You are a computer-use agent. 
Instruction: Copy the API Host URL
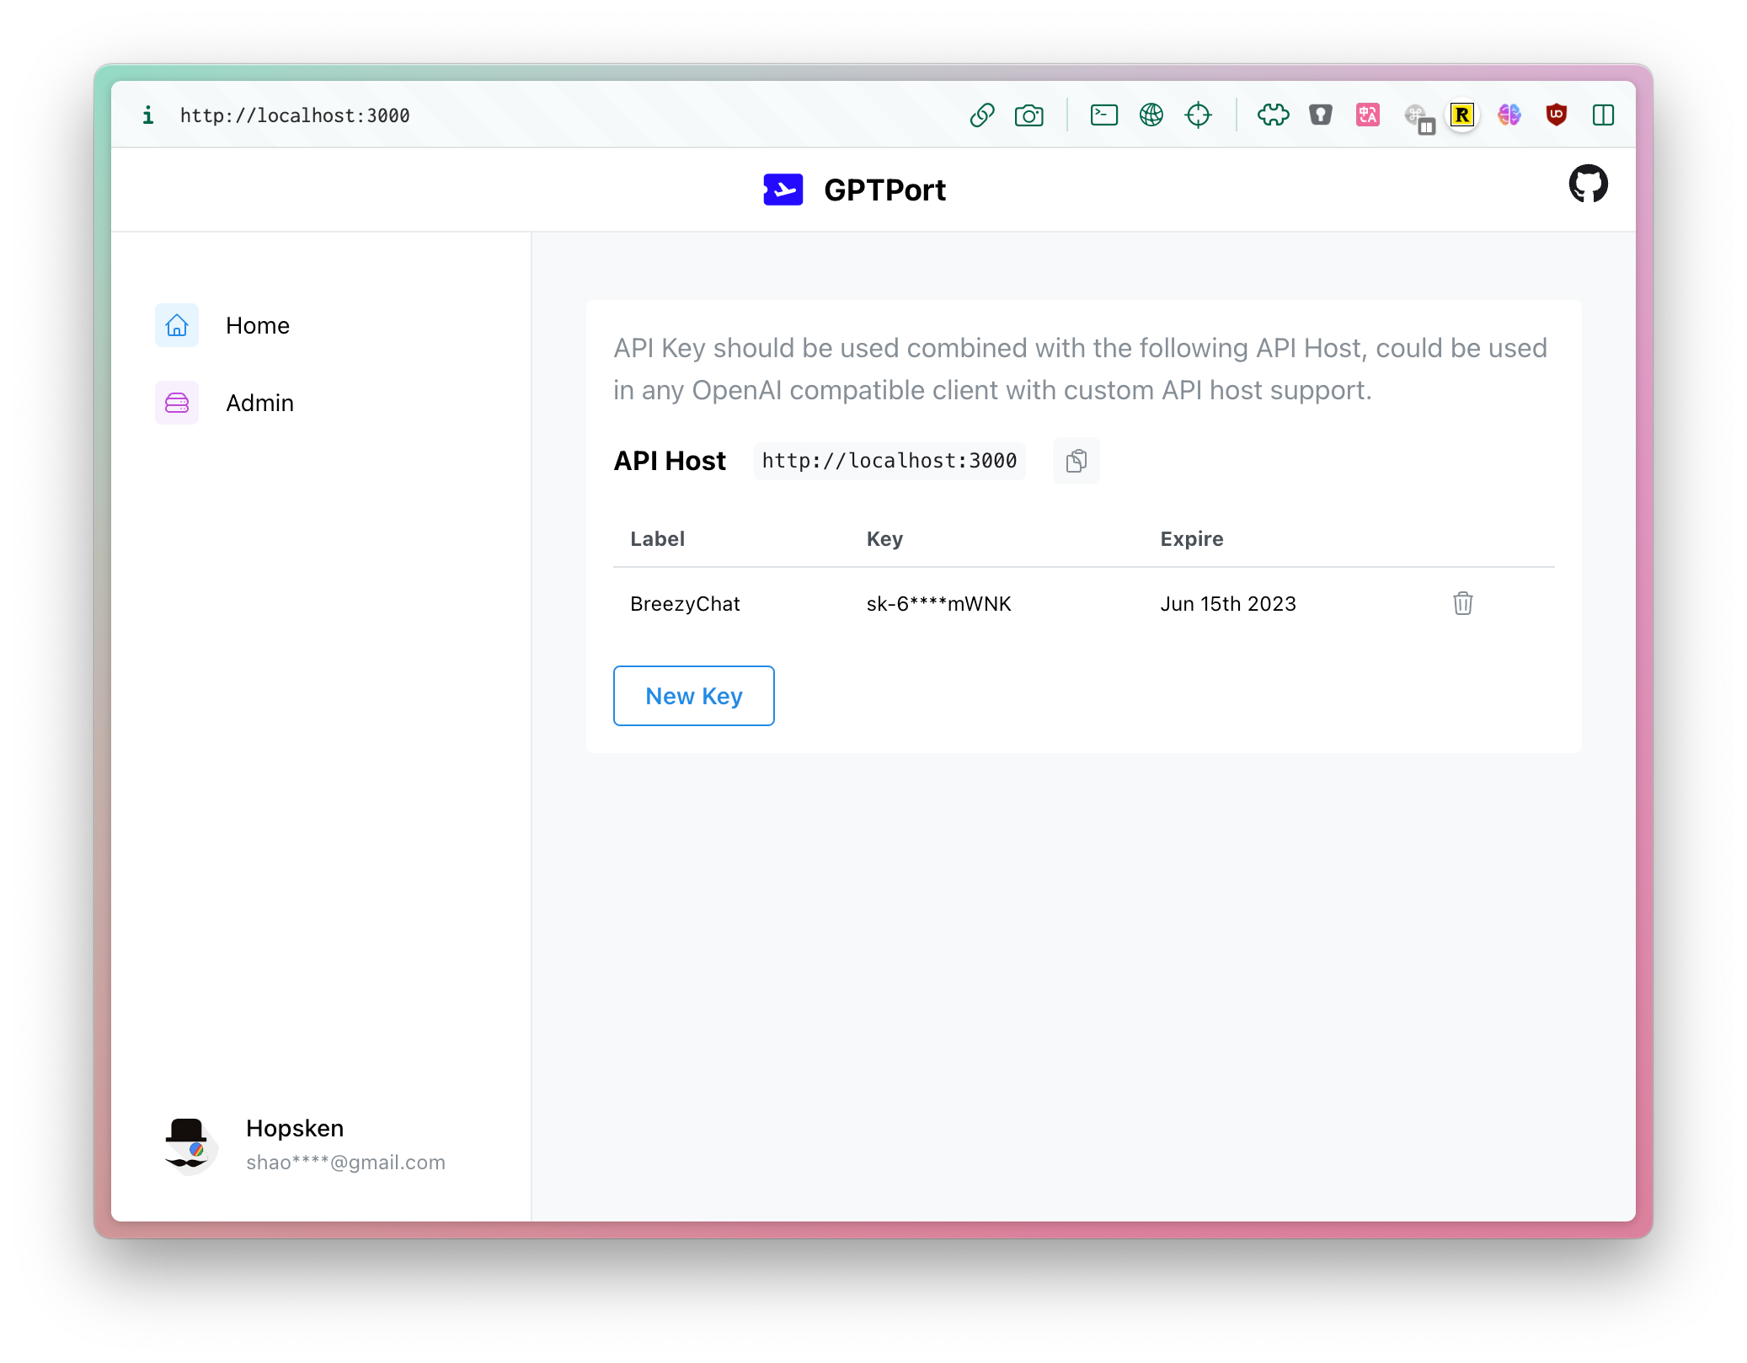(1076, 461)
